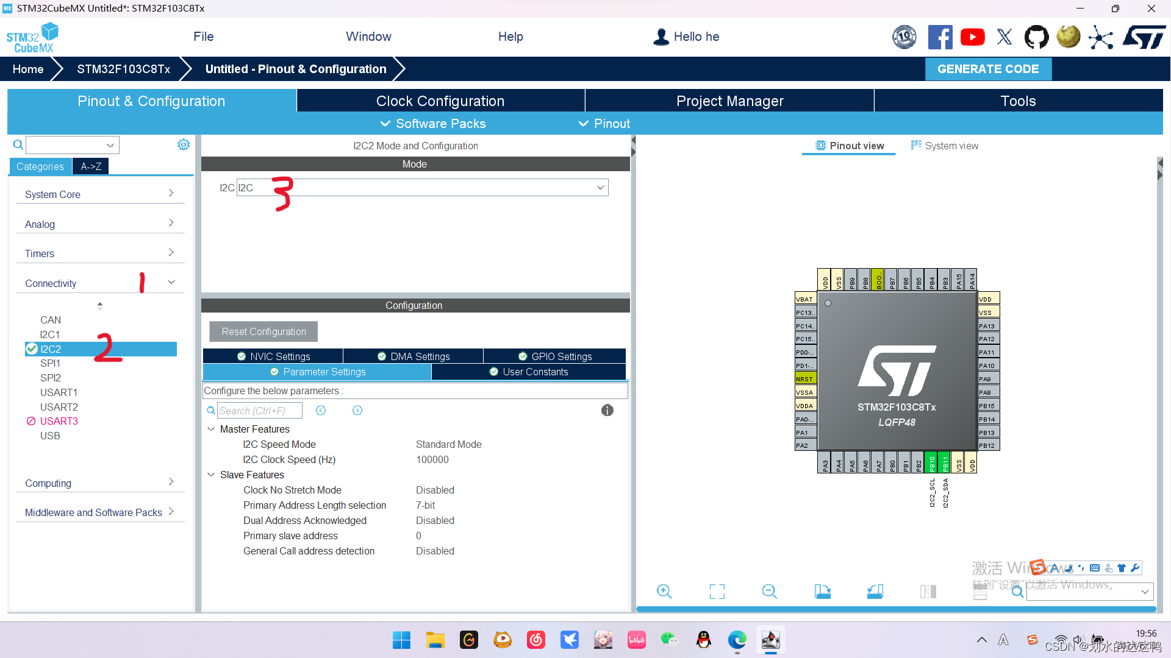Viewport: 1171px width, 658px height.
Task: Click the STM32CubeMX logo
Action: coord(33,38)
